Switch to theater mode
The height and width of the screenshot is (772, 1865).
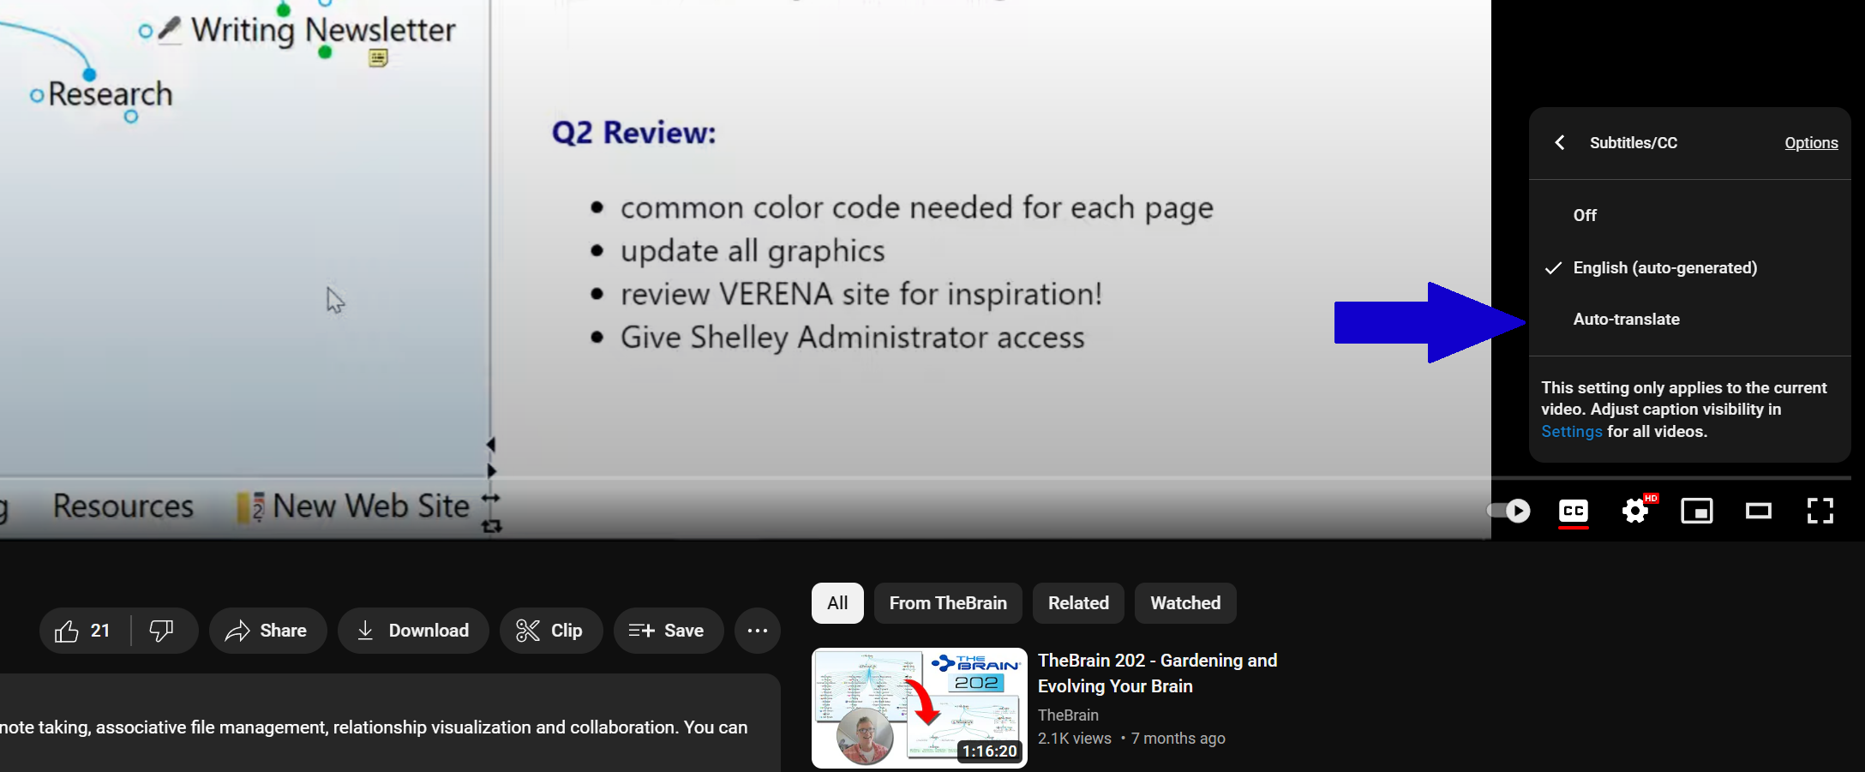click(1759, 511)
